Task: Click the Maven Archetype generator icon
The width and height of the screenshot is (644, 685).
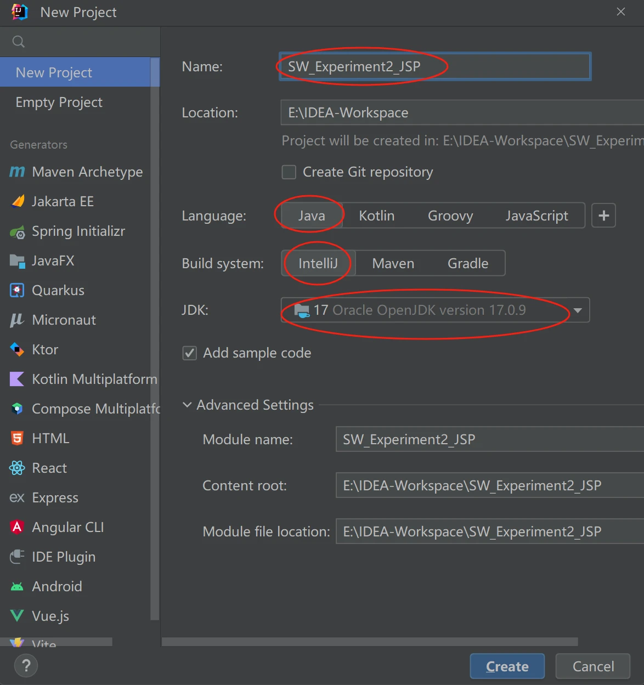Action: pyautogui.click(x=17, y=172)
